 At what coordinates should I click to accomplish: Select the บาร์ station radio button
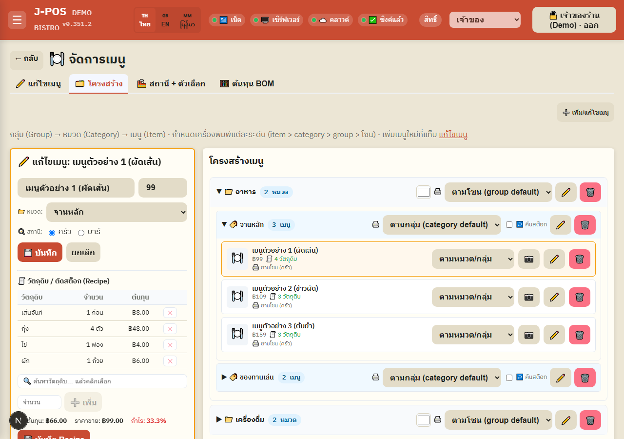tap(81, 233)
